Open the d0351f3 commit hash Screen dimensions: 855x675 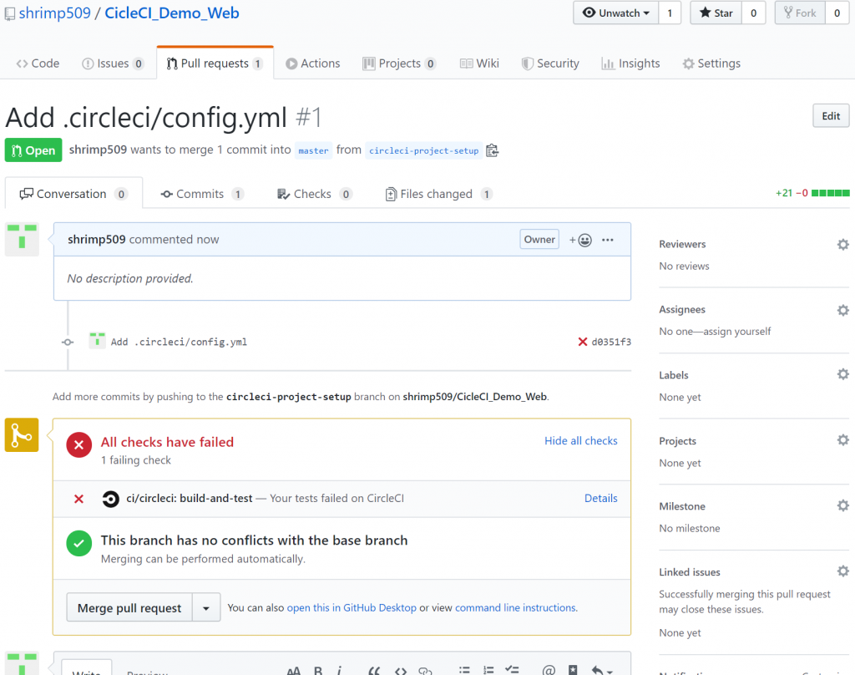pos(611,342)
